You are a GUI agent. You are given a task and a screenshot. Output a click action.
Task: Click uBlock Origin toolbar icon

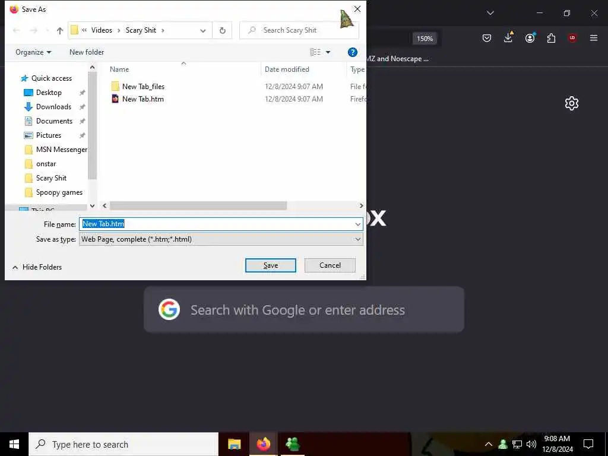click(572, 38)
